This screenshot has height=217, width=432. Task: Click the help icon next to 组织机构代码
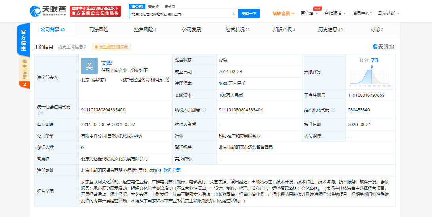point(333,110)
